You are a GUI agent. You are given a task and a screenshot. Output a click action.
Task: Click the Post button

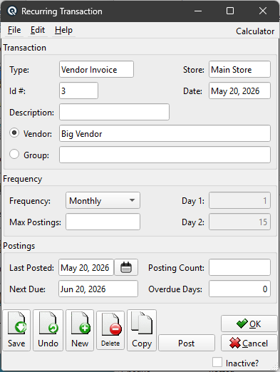click(x=187, y=343)
